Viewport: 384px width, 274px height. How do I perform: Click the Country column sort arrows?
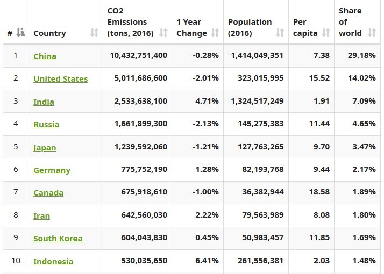click(95, 33)
